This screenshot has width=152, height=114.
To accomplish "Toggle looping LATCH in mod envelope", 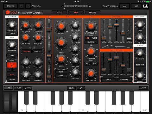I will coord(109,80).
